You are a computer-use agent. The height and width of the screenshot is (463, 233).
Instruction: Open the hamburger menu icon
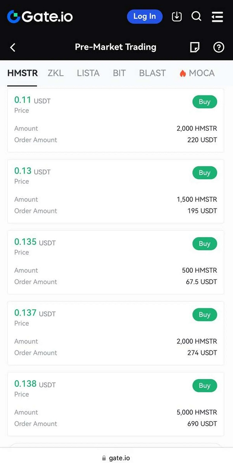pyautogui.click(x=217, y=16)
